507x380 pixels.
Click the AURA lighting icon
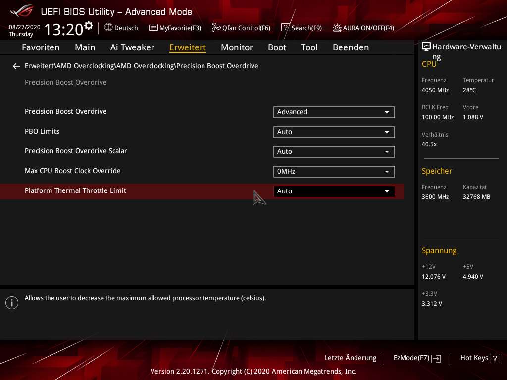(x=337, y=28)
